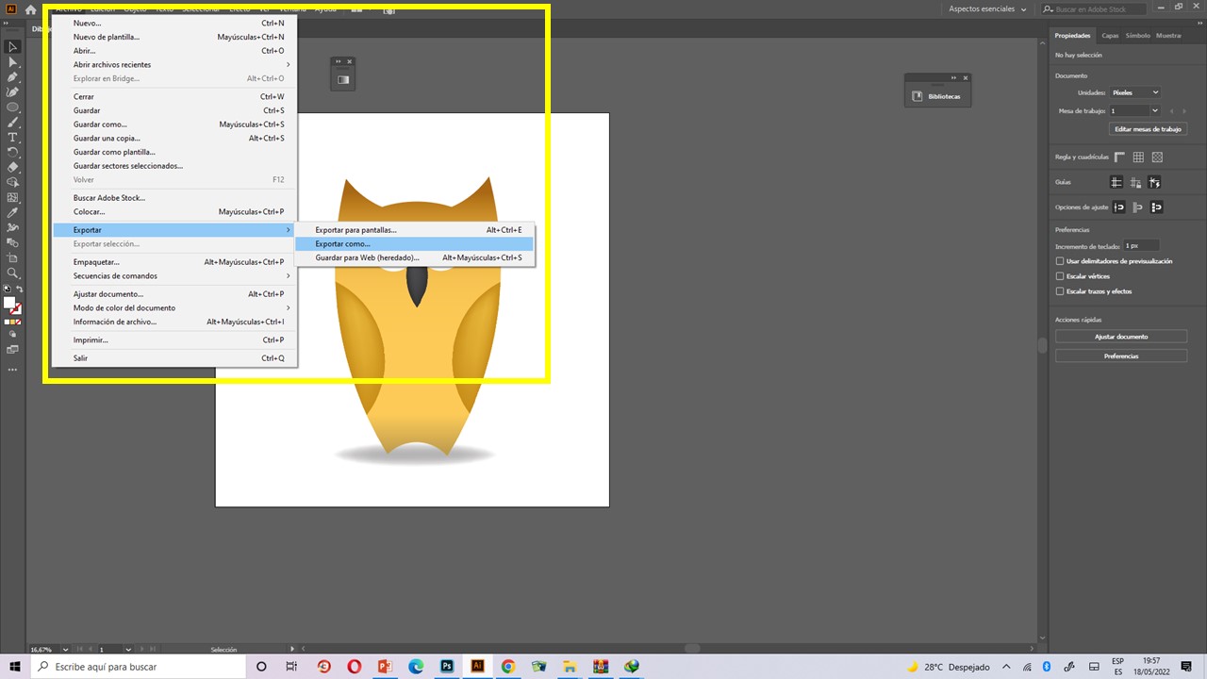Screen dimensions: 1207x679
Task: Click Preferencias quick action button
Action: pyautogui.click(x=1121, y=356)
